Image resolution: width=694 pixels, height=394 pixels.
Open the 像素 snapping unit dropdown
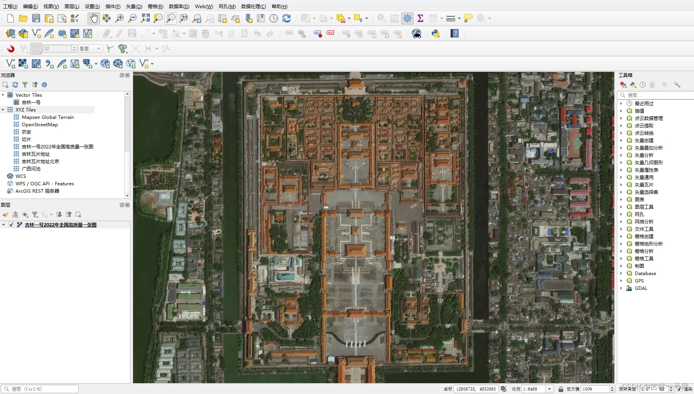(x=90, y=49)
